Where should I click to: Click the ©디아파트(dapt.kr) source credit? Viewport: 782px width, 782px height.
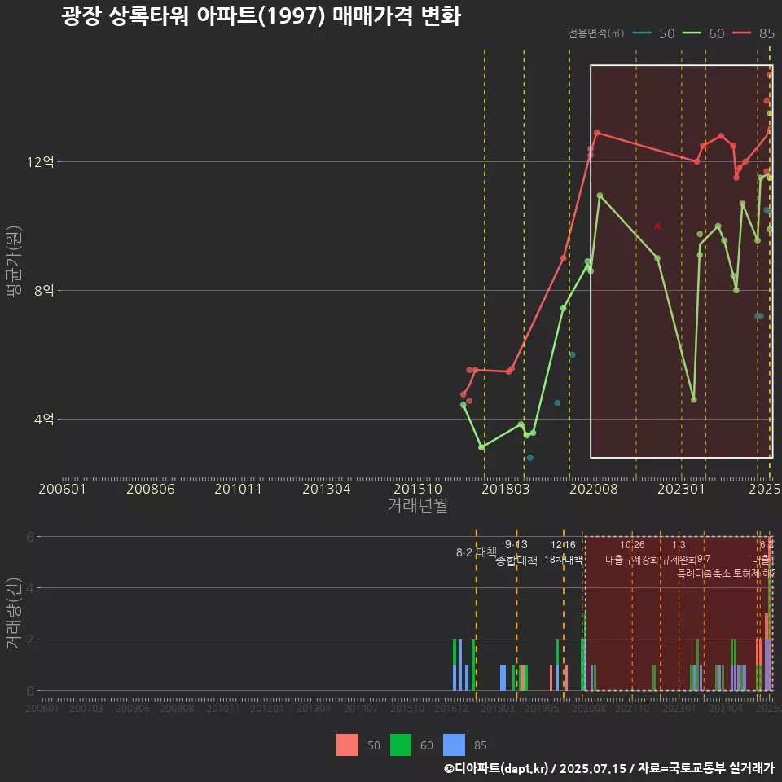coord(496,768)
